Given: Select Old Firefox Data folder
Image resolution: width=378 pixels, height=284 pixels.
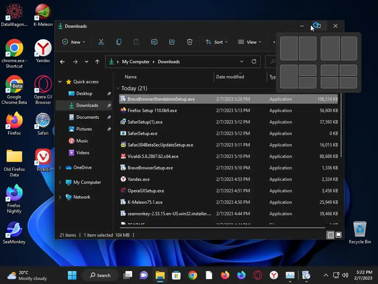Looking at the screenshot, I should click(x=14, y=163).
